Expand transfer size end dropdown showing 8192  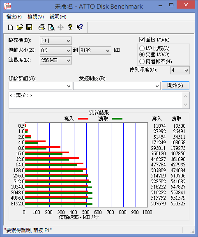[x=95, y=51]
